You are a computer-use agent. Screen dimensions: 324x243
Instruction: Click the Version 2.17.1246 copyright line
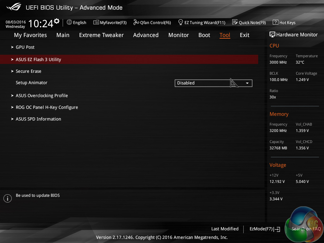point(162,237)
